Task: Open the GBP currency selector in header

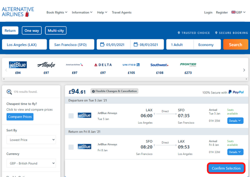Action: [x=239, y=12]
